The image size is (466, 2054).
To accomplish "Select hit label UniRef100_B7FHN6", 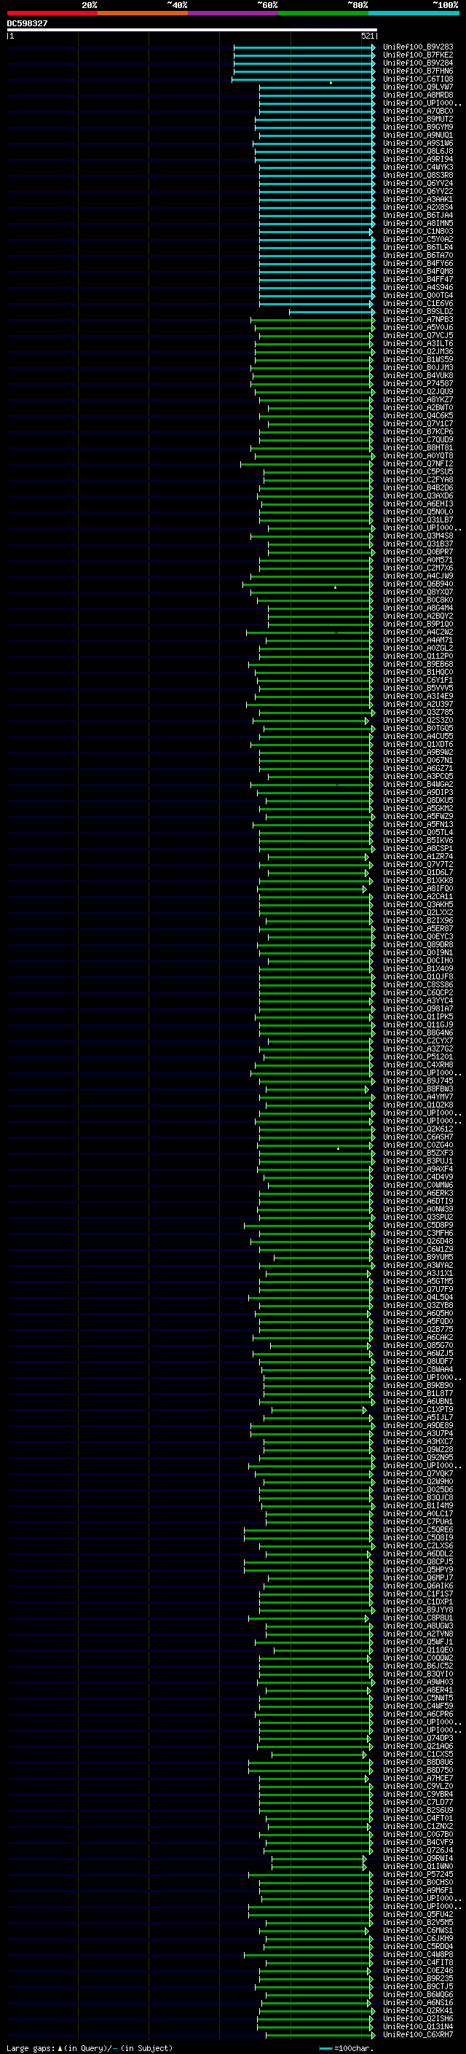I will (418, 71).
